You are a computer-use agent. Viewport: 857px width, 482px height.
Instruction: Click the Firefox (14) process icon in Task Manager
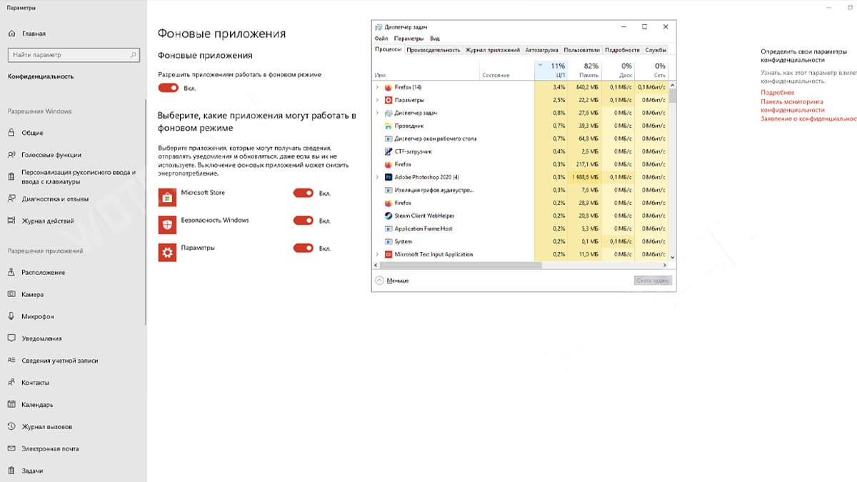tap(389, 87)
